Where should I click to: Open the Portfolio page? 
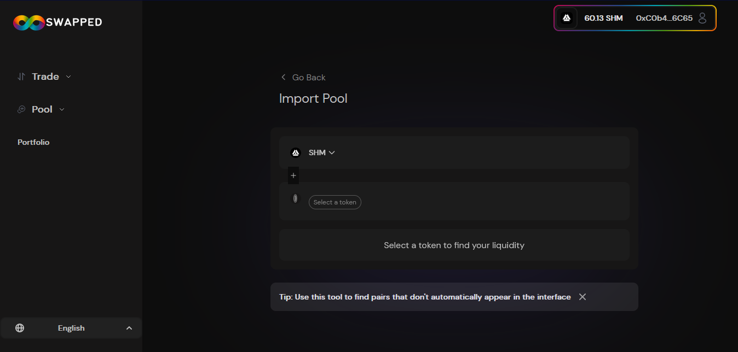click(x=33, y=142)
